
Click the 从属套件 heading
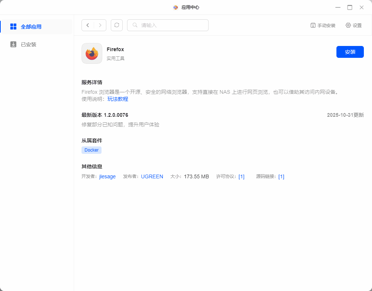tap(92, 140)
